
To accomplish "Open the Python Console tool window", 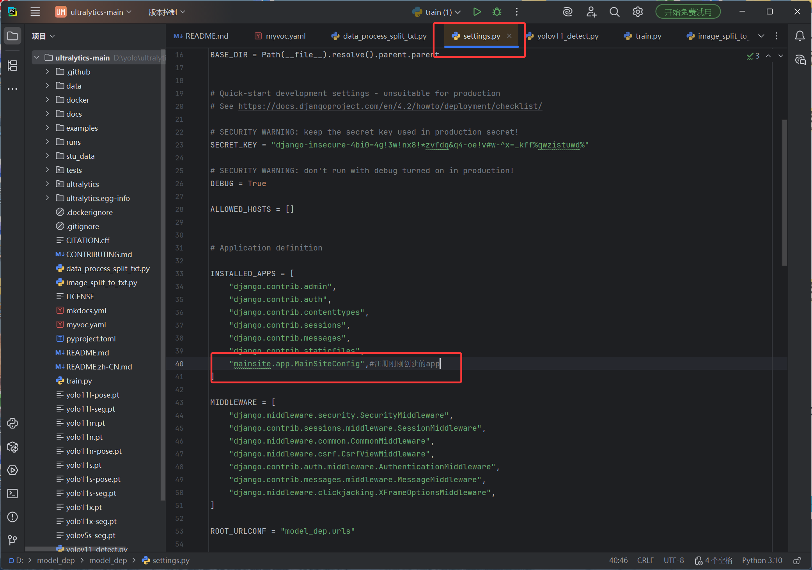I will [x=12, y=423].
